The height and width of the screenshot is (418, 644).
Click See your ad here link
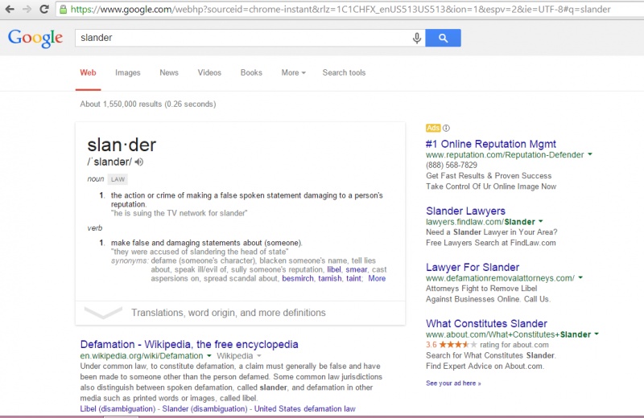tap(453, 383)
